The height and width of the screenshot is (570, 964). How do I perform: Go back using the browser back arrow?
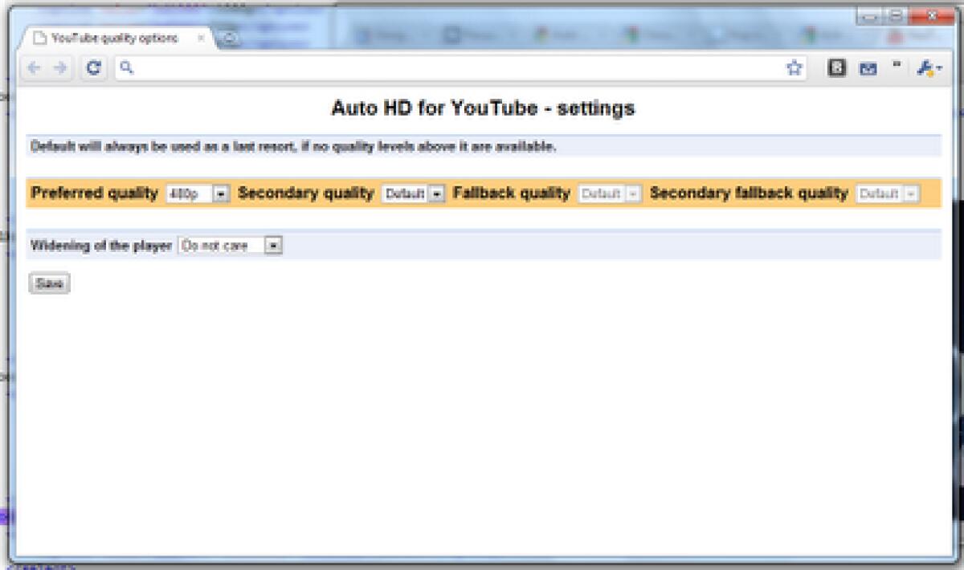coord(33,68)
